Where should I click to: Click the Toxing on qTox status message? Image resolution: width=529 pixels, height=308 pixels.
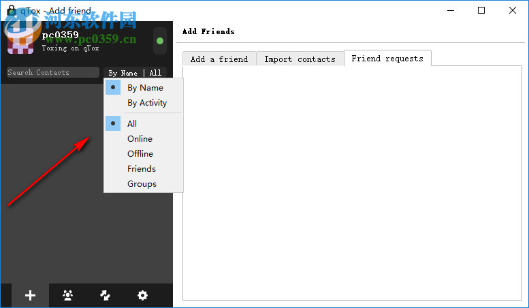pyautogui.click(x=70, y=48)
